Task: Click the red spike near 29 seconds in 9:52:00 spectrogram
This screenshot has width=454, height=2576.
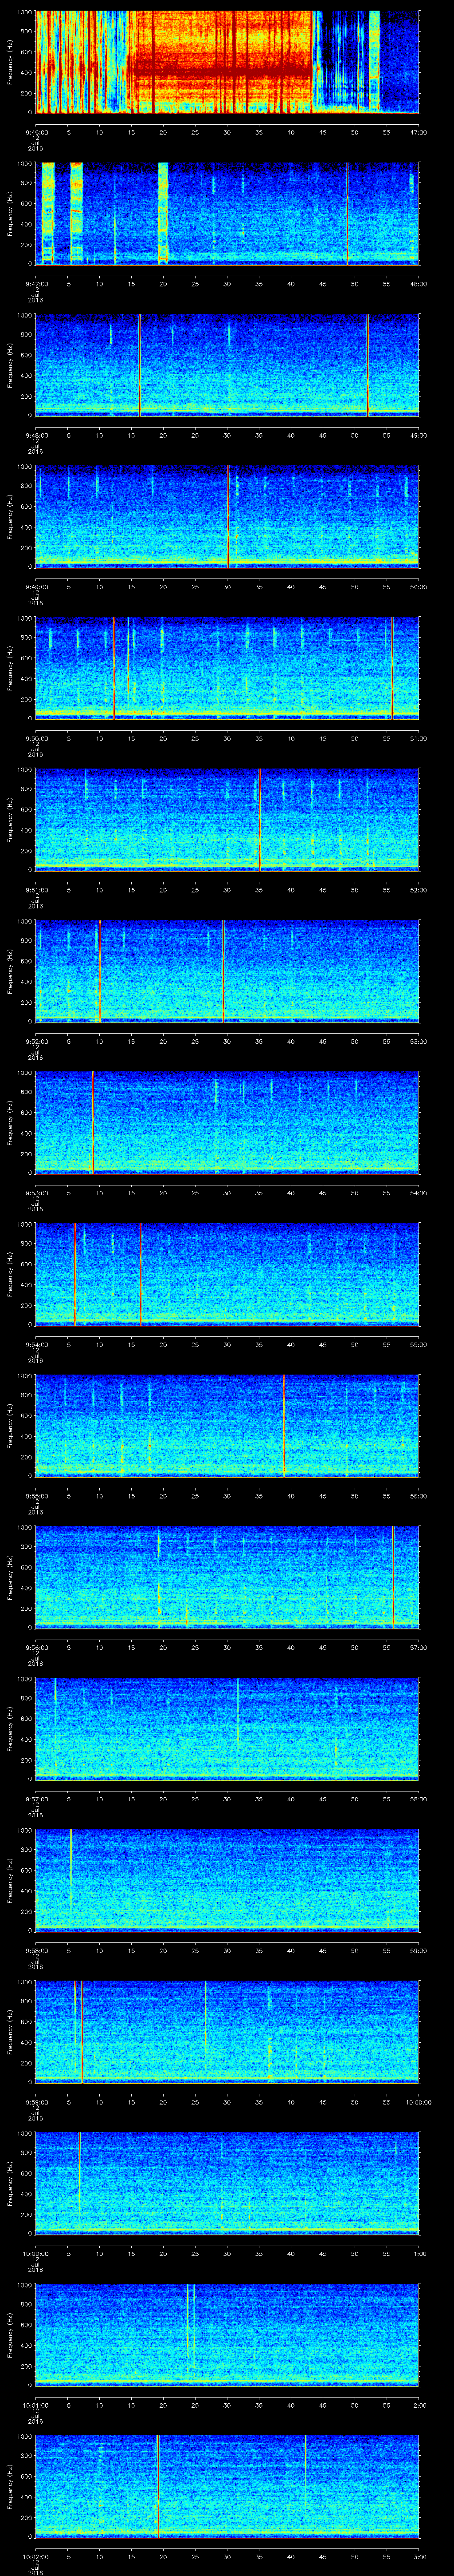Action: 223,972
